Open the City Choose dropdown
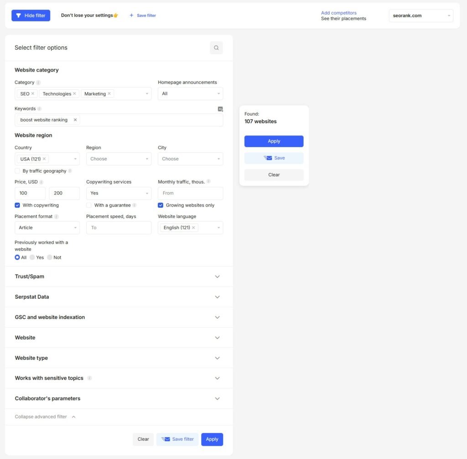This screenshot has height=459, width=467. pyautogui.click(x=190, y=159)
